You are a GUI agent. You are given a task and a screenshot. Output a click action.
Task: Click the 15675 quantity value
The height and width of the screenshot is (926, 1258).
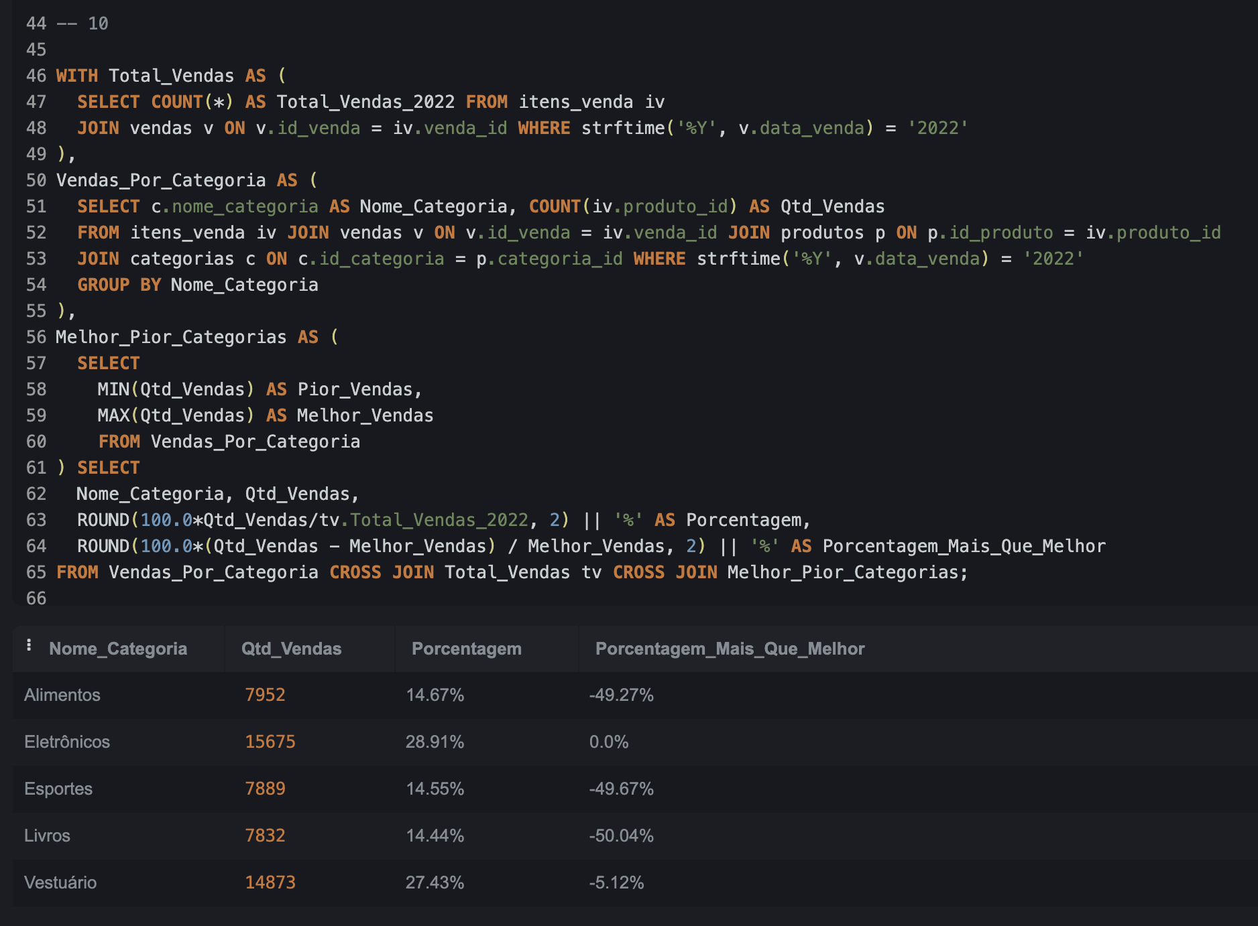[x=270, y=742]
